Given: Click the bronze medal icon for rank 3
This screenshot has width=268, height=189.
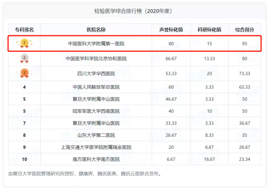Looking at the screenshot, I should click(x=24, y=73).
